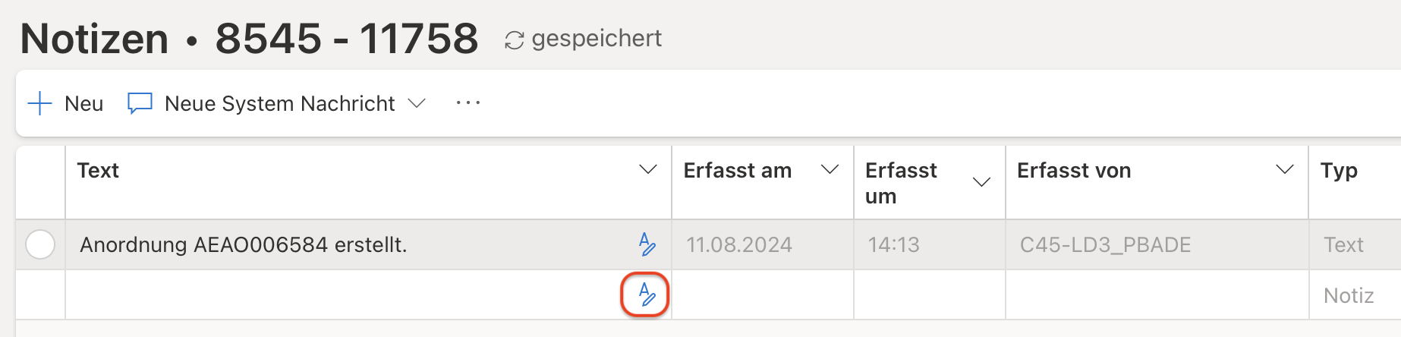This screenshot has width=1401, height=337.
Task: Click the speech bubble message icon
Action: coord(140,103)
